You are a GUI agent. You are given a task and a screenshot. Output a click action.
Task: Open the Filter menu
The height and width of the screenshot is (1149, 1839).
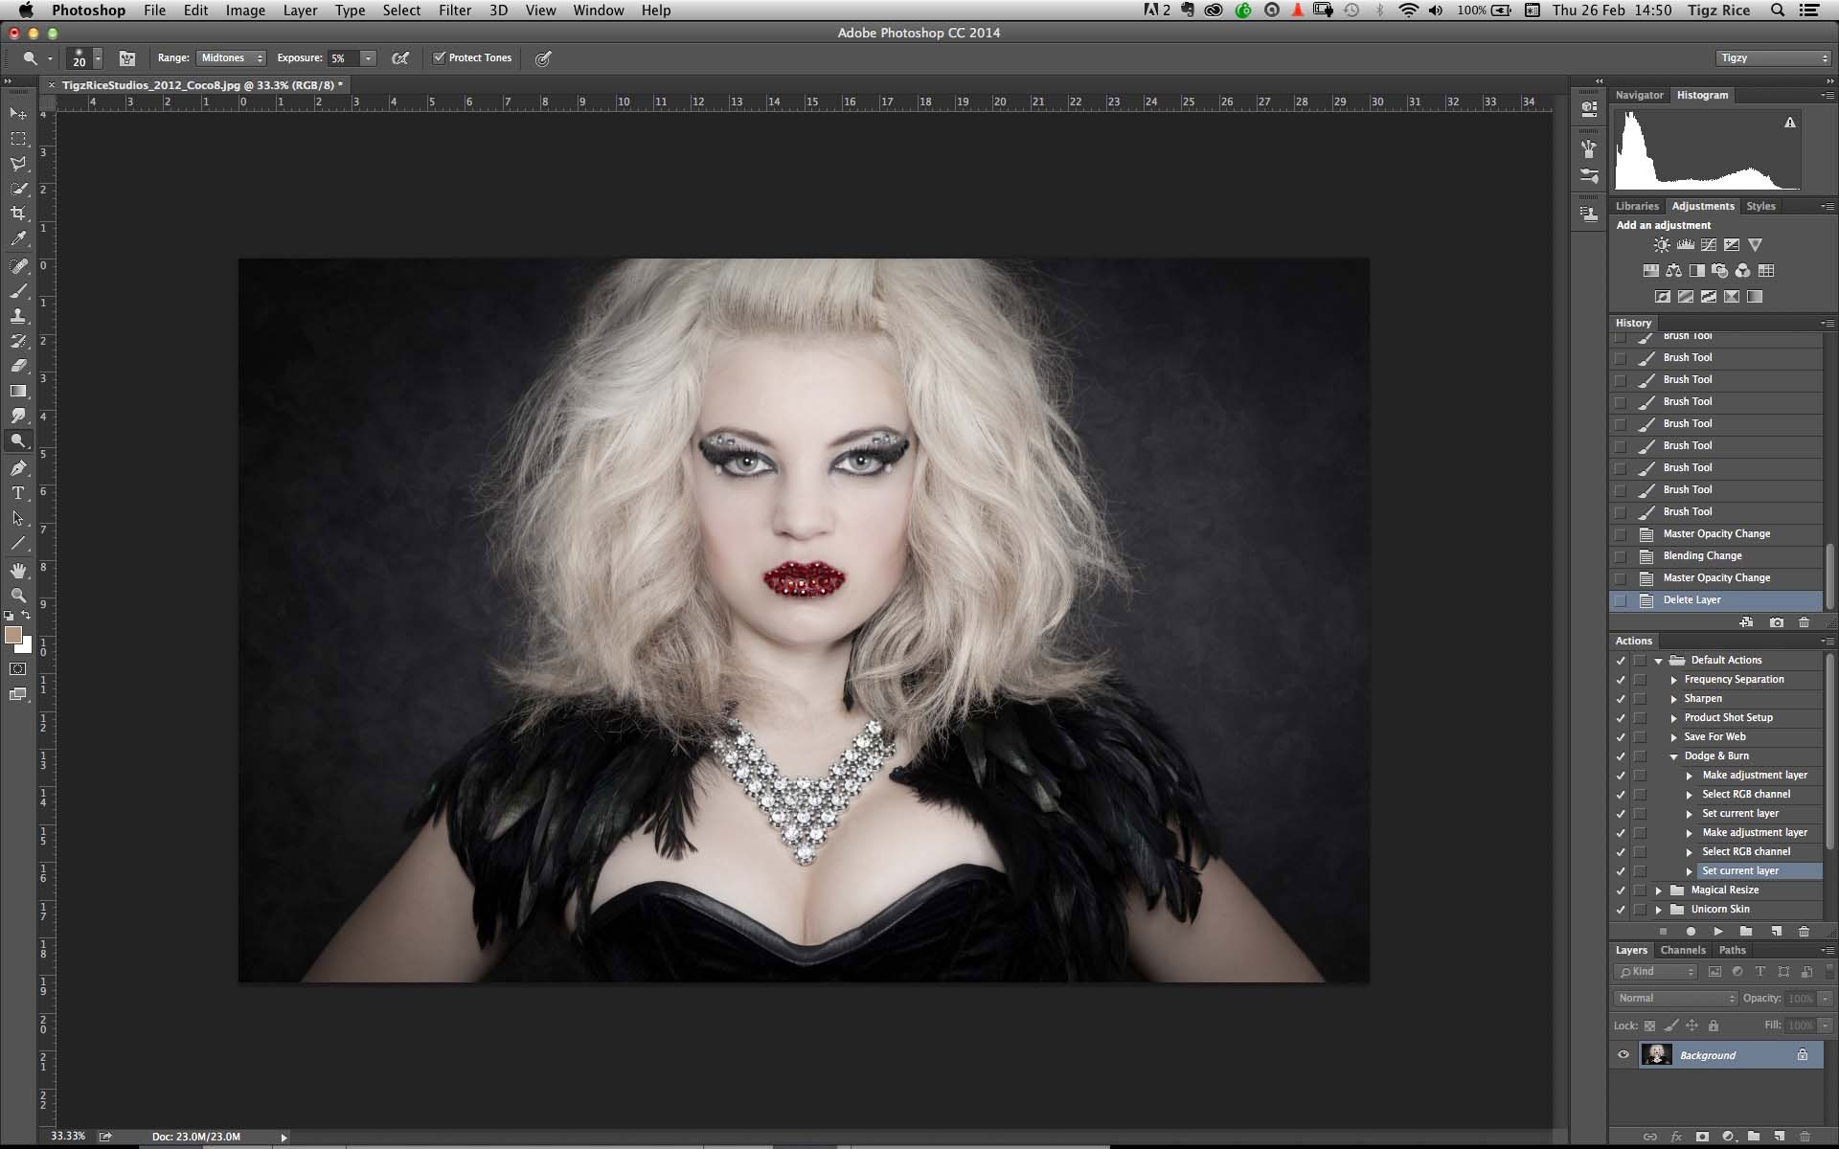click(x=454, y=11)
